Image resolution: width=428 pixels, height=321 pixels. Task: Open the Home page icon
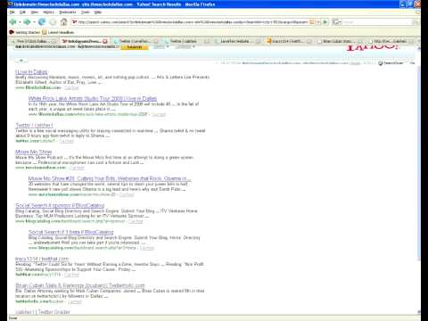click(x=63, y=22)
